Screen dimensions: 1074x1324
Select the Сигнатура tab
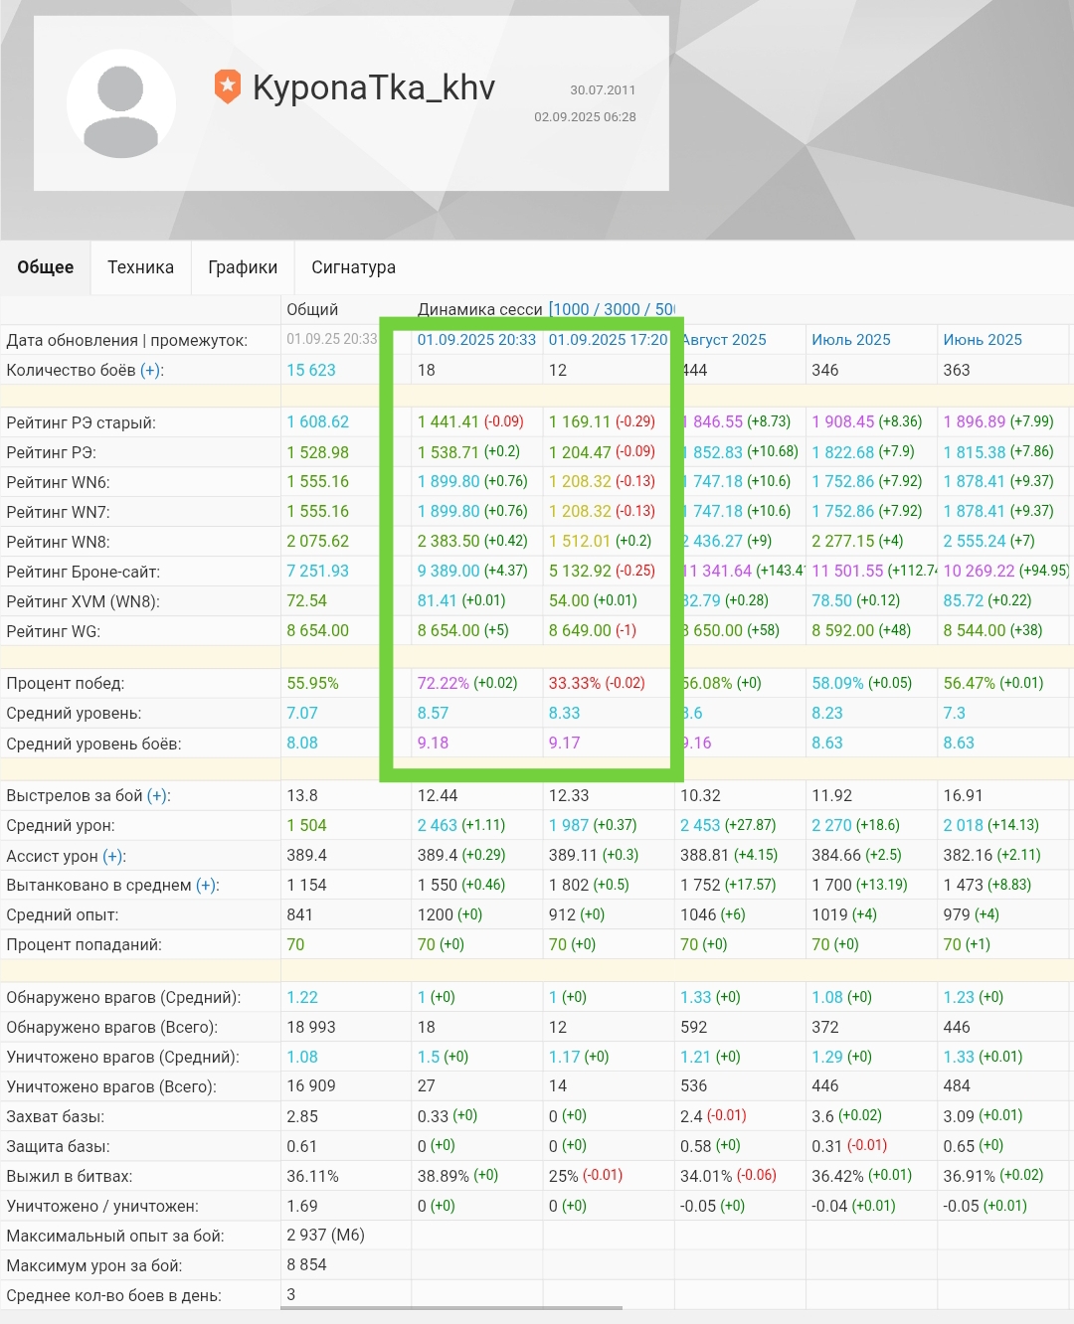353,267
